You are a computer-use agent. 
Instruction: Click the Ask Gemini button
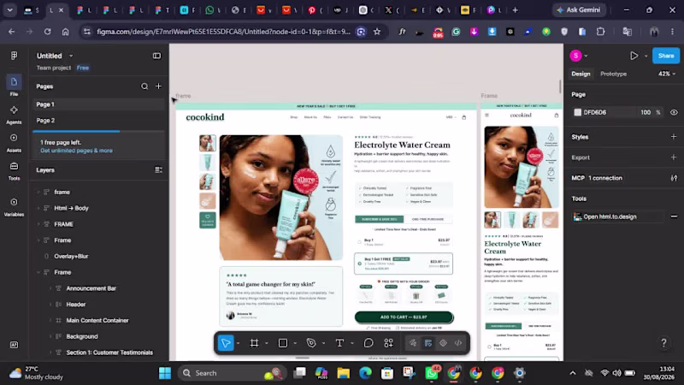(579, 9)
